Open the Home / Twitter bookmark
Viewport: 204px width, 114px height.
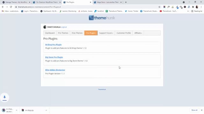pyautogui.click(x=132, y=11)
